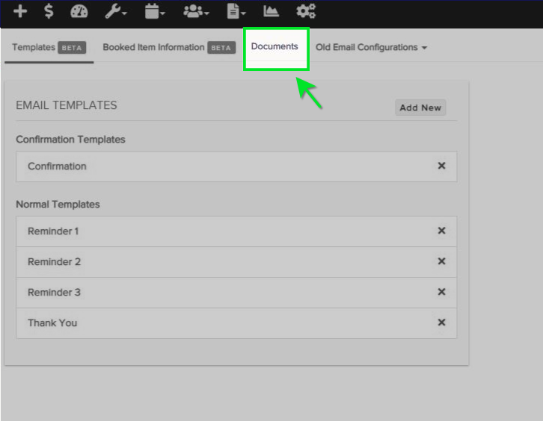543x421 pixels.
Task: Open the gears settings icon
Action: [306, 11]
